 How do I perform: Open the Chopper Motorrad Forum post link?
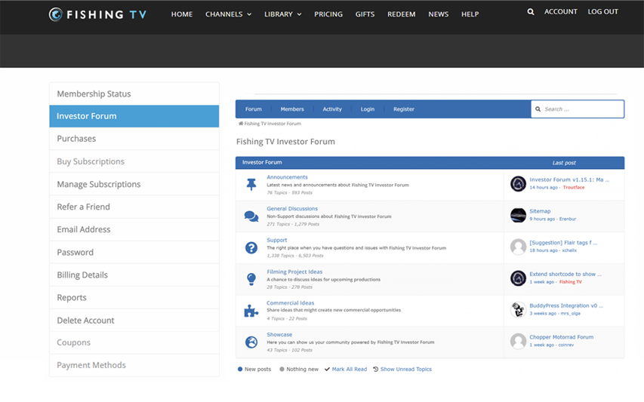(561, 337)
